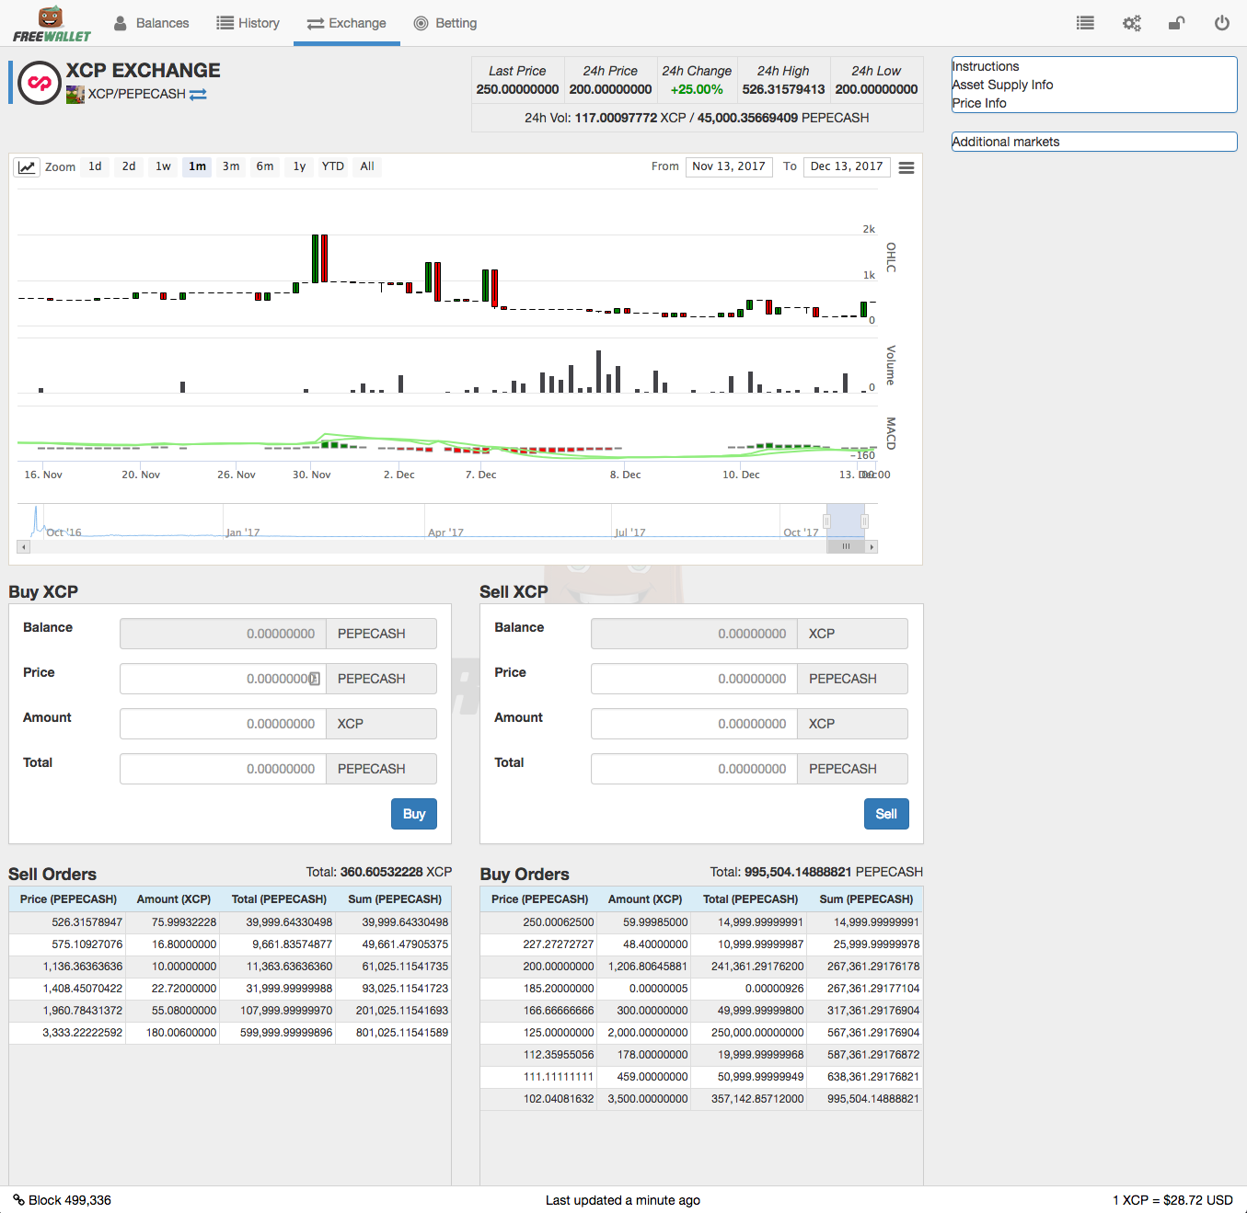The width and height of the screenshot is (1247, 1213).
Task: Expand Asset Supply Info section
Action: pos(1002,85)
